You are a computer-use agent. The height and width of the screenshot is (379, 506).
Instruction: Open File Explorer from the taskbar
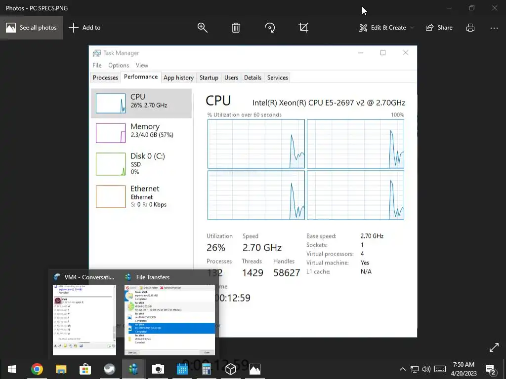click(x=61, y=369)
